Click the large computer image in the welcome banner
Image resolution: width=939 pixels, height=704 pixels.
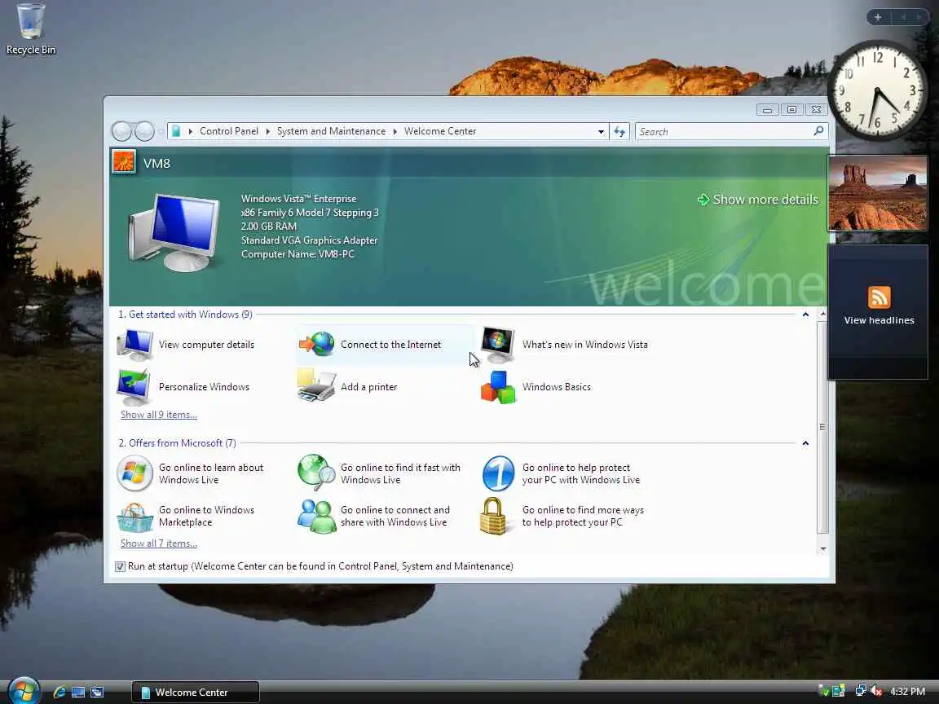(174, 232)
